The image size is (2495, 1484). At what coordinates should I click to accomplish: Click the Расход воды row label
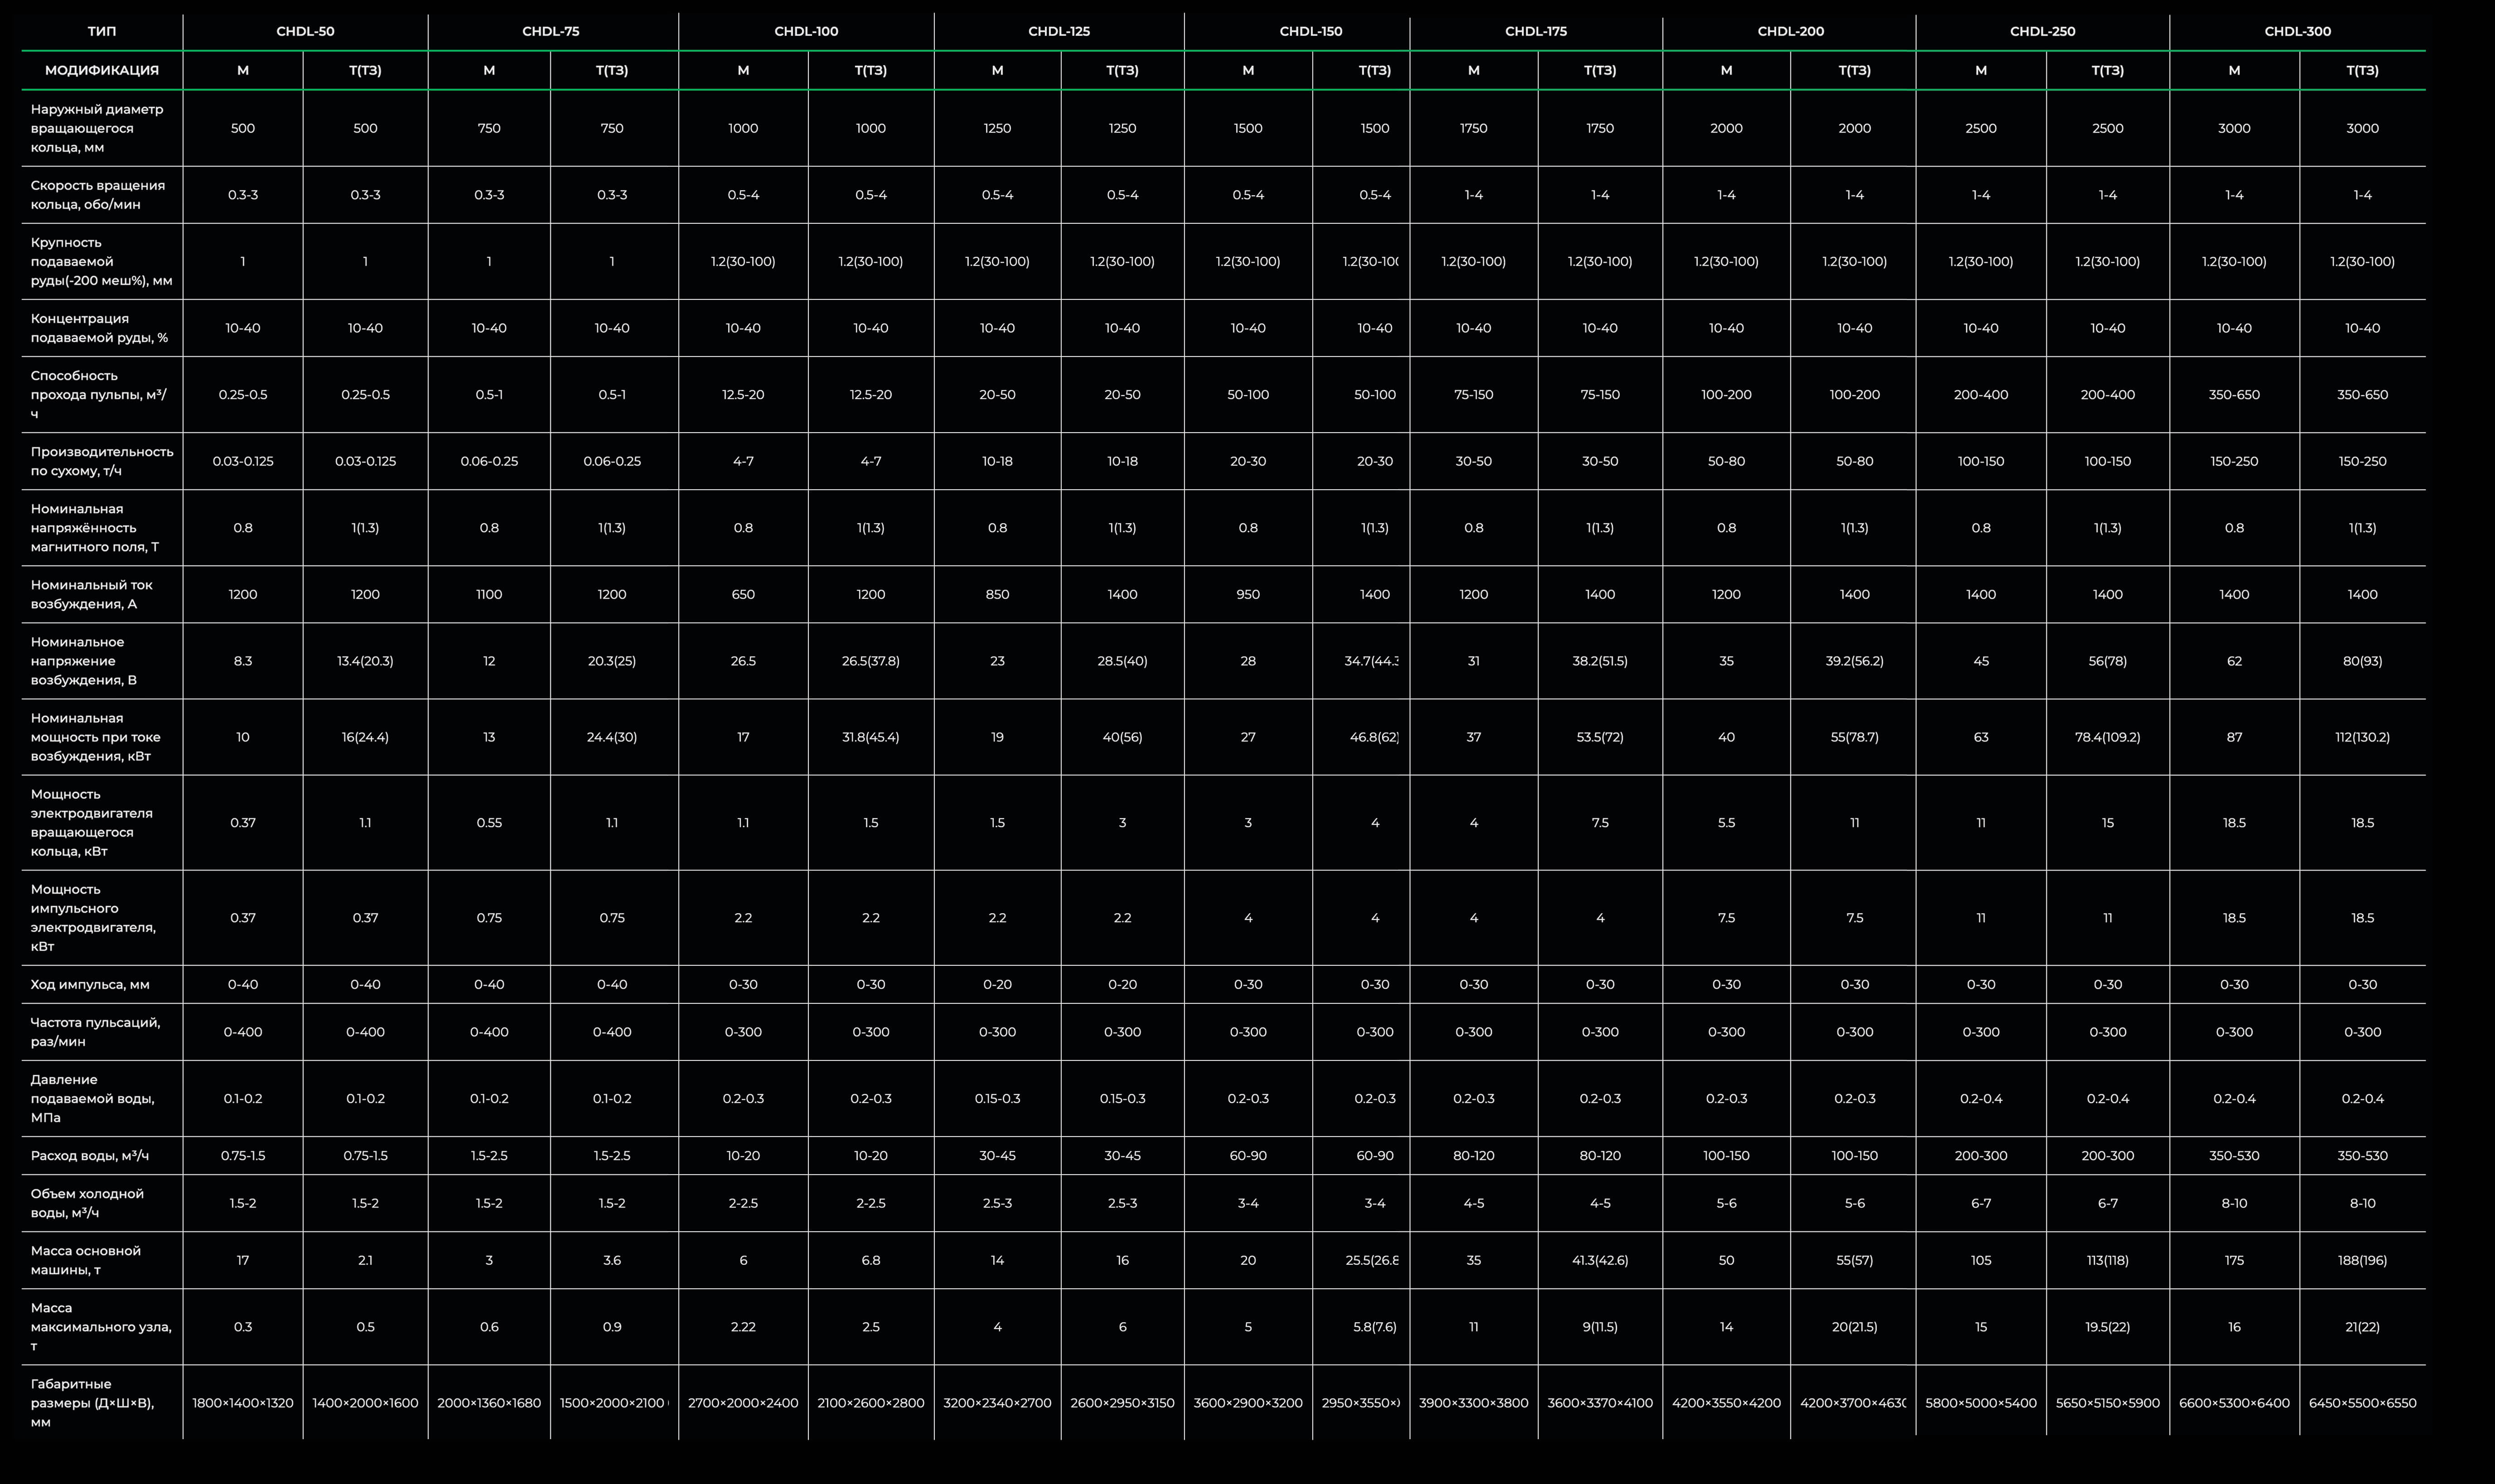point(90,1155)
